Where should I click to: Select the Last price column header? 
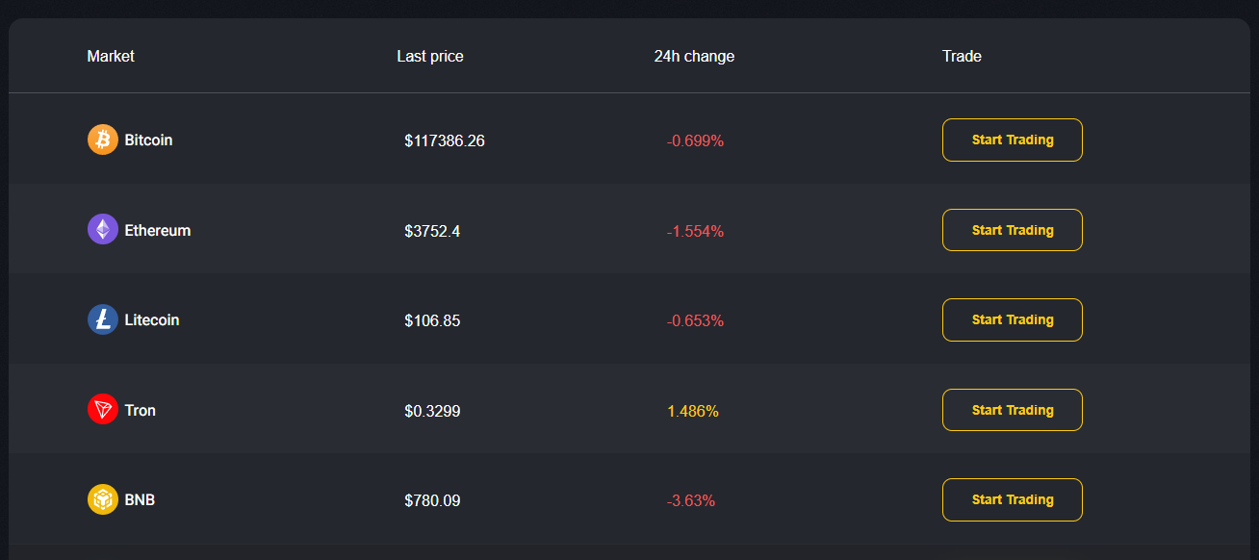[x=430, y=56]
